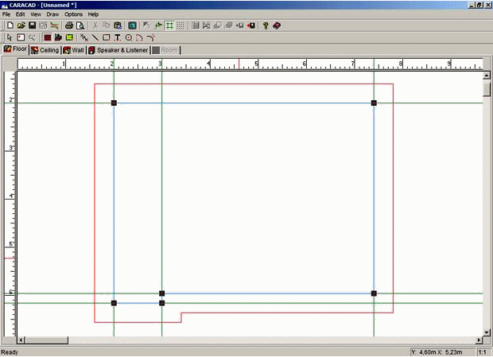
Task: Open the Draw menu
Action: [x=52, y=14]
